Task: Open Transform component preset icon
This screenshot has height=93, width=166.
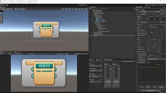Action: pos(163,14)
